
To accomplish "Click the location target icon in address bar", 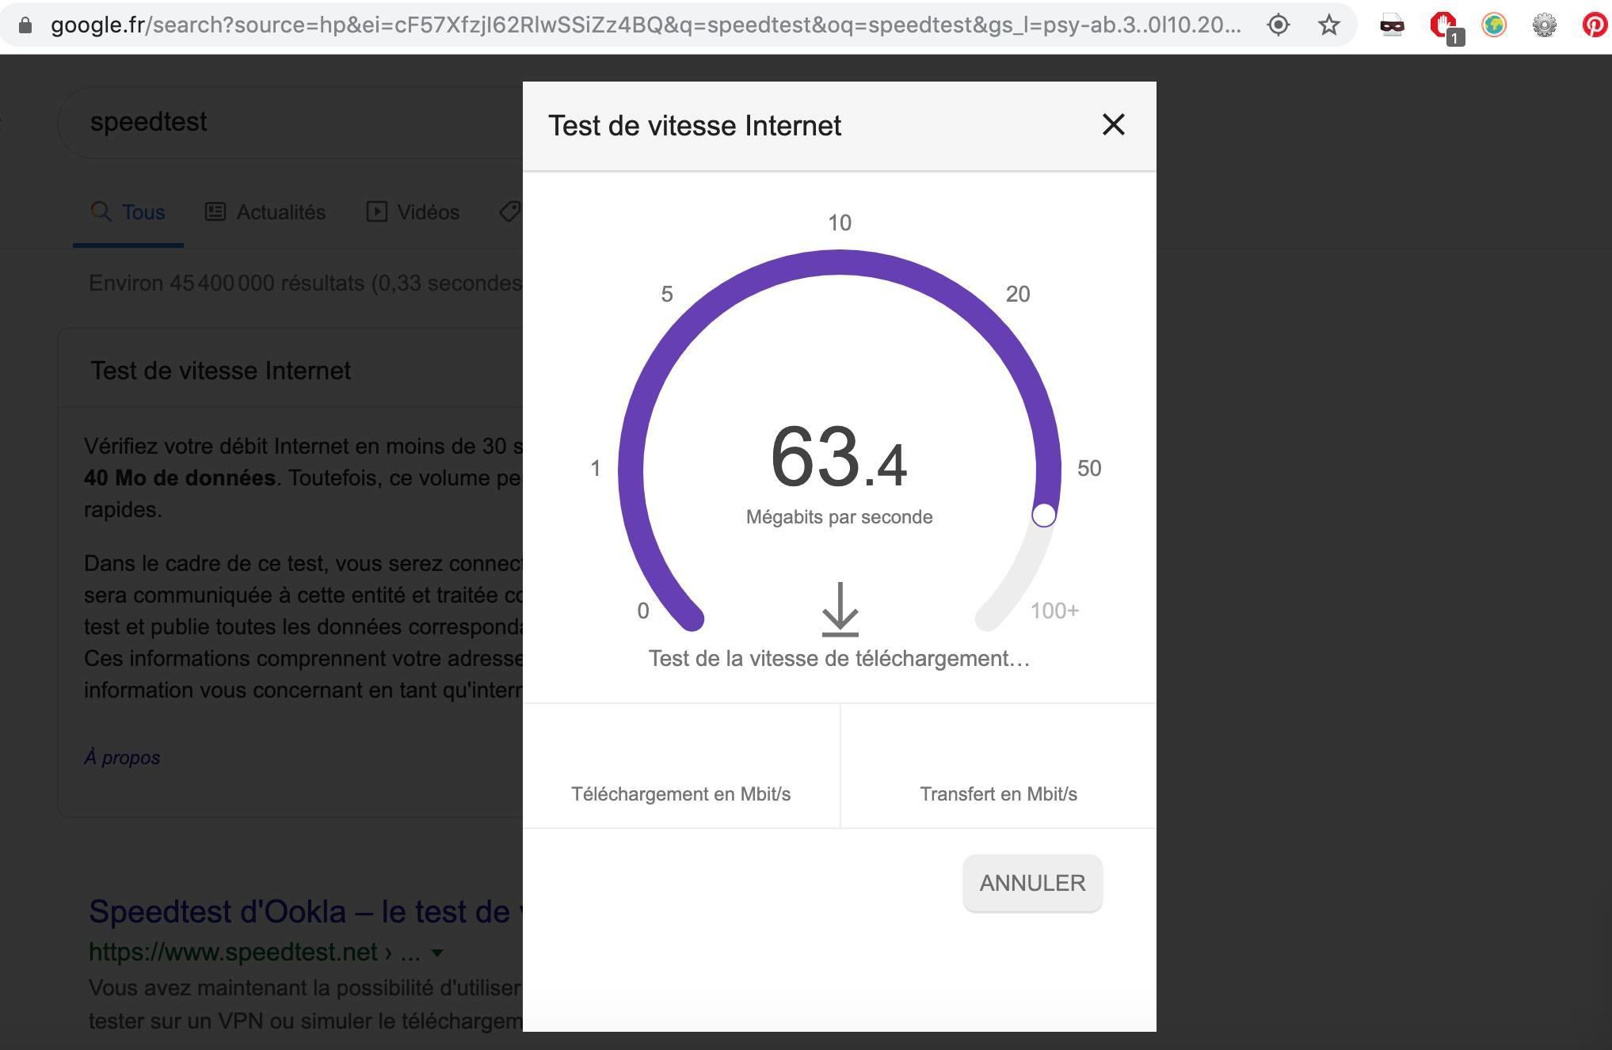I will 1278,25.
